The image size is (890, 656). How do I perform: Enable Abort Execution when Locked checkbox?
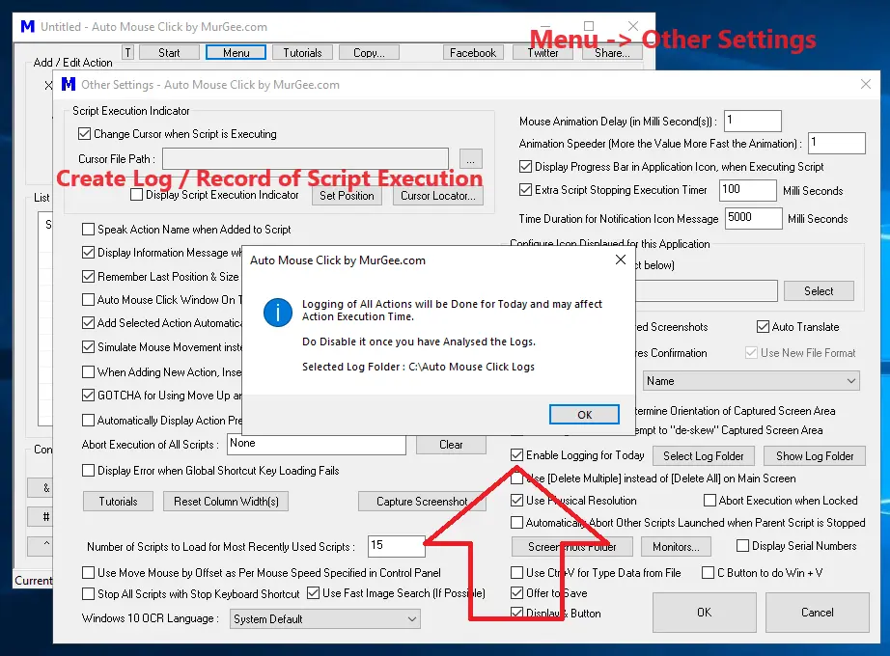(x=709, y=501)
